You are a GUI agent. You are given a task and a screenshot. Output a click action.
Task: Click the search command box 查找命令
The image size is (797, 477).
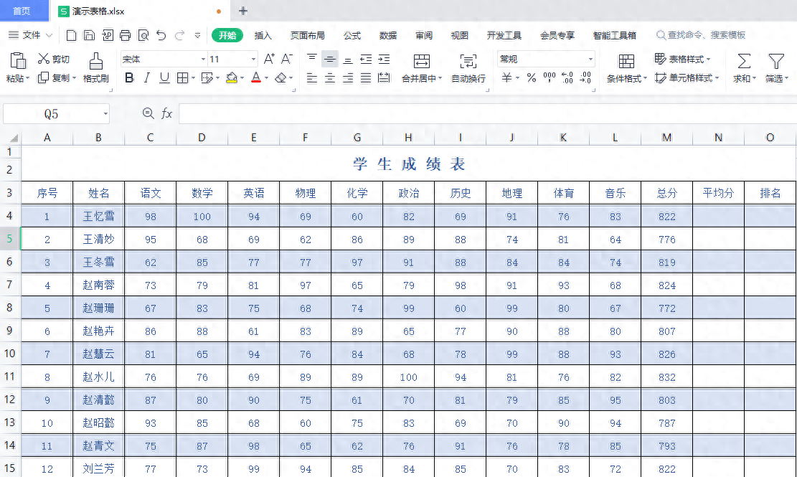tap(701, 35)
